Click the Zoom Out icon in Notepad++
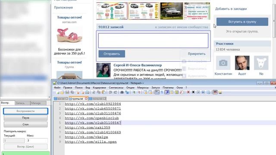This screenshot has width=276, height=155. click(139, 92)
